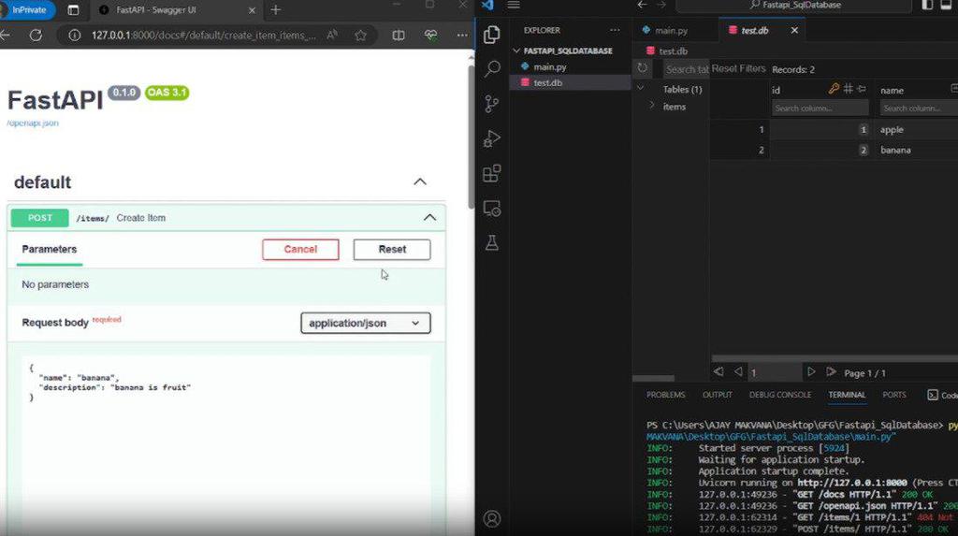Select the Parameters tab in Swagger
The image size is (958, 536).
(50, 250)
